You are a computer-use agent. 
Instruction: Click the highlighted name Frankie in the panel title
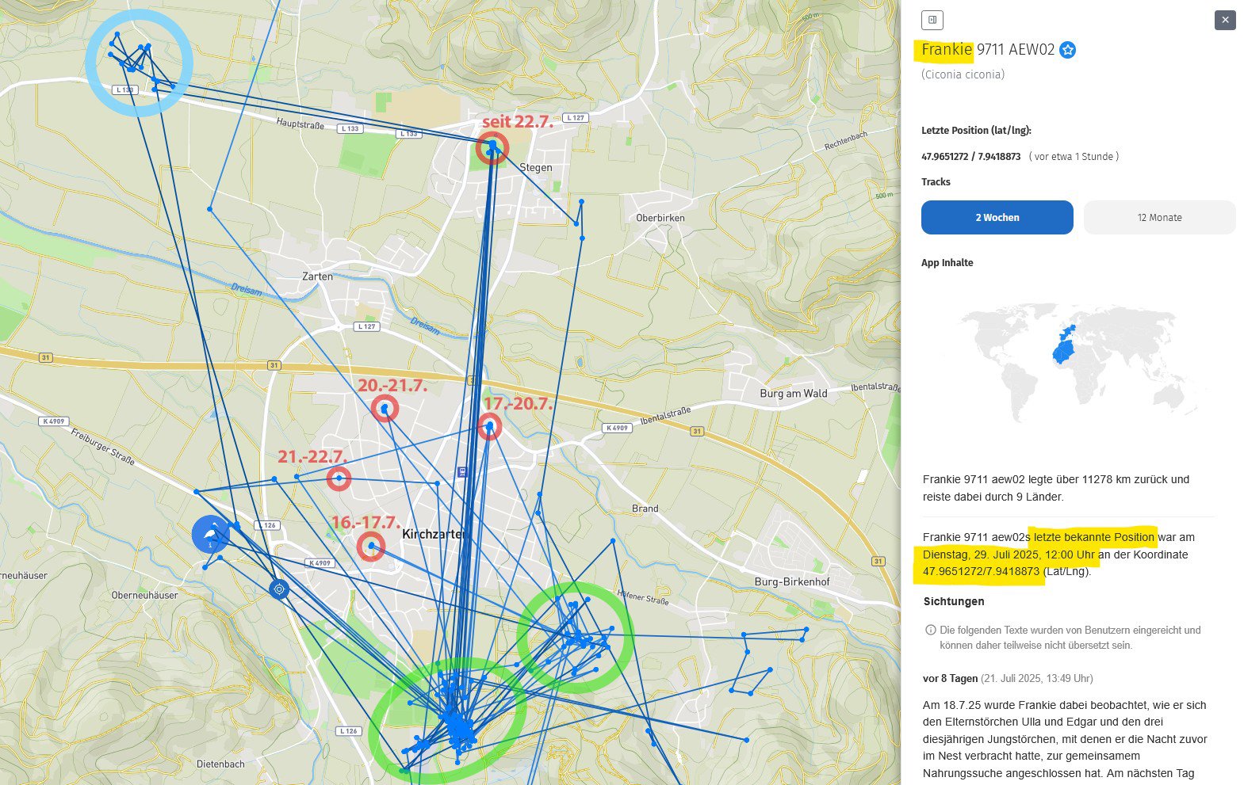[946, 50]
